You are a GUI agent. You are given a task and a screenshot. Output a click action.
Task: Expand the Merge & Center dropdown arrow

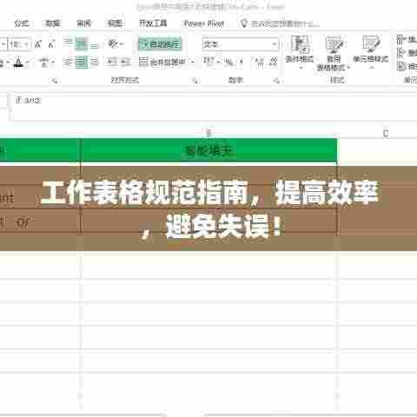pyautogui.click(x=193, y=62)
